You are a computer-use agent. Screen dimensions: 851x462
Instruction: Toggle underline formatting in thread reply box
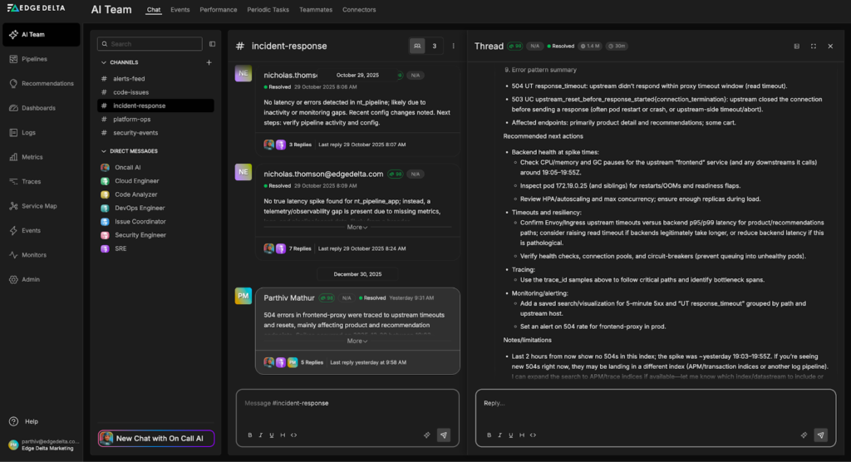(x=511, y=435)
